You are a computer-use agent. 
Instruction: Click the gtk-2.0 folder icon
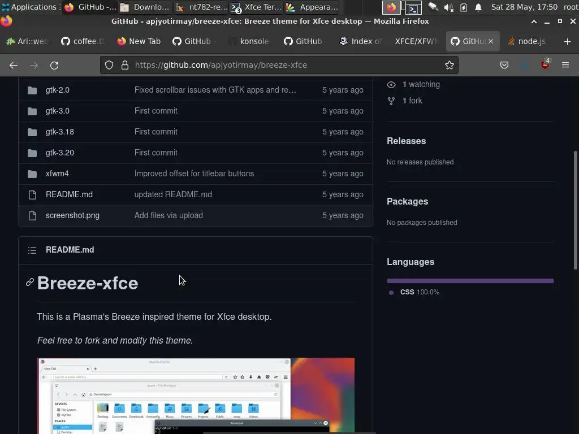[x=32, y=90]
